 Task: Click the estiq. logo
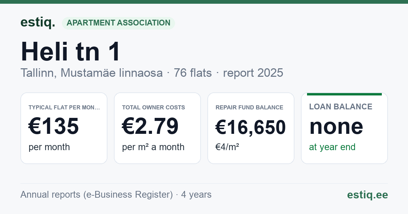pyautogui.click(x=38, y=23)
